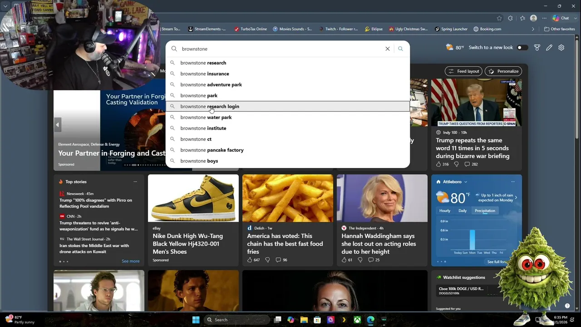Click the Personalize button

[503, 71]
